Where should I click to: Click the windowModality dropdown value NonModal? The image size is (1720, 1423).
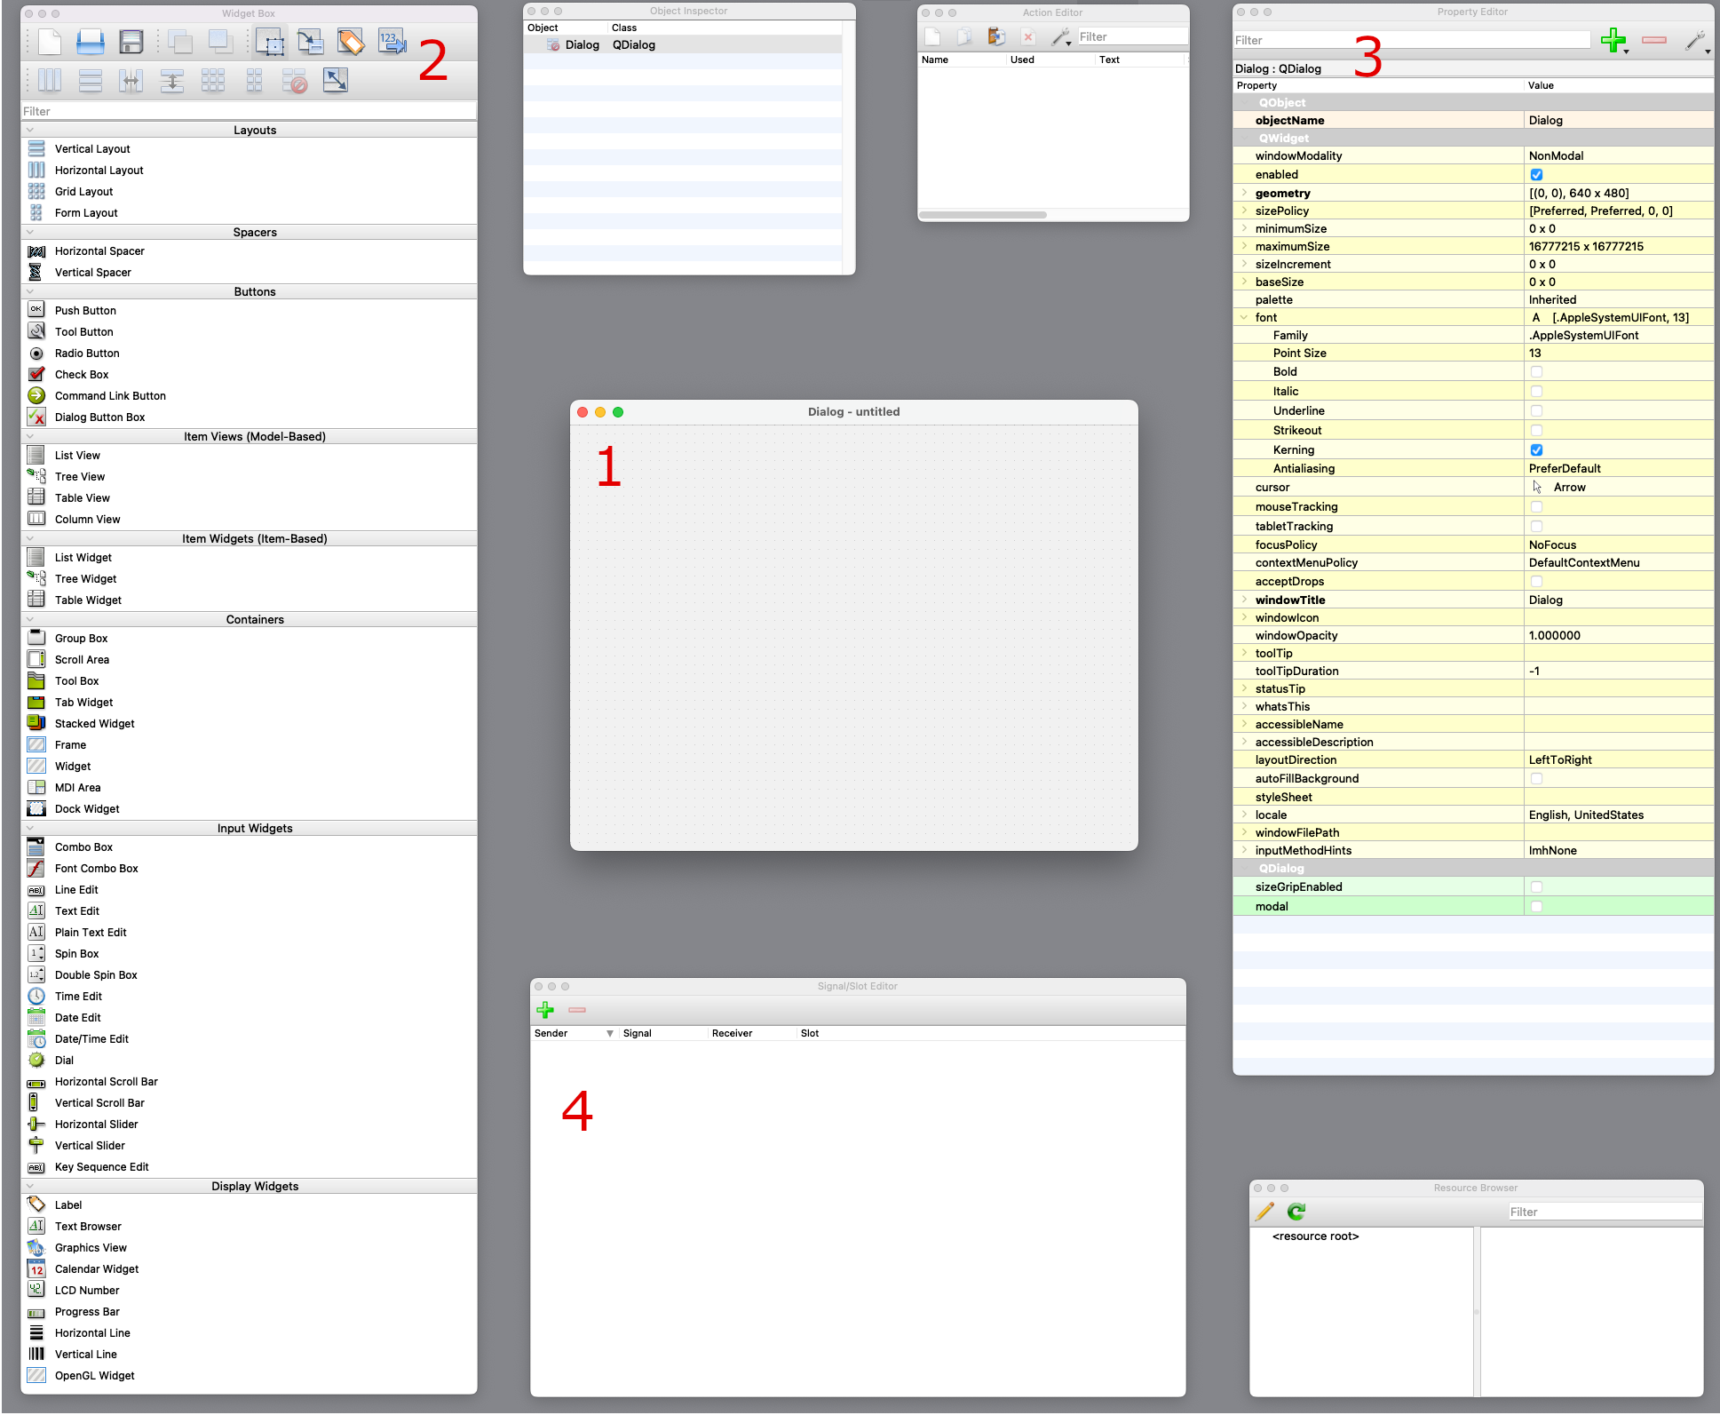(x=1556, y=155)
